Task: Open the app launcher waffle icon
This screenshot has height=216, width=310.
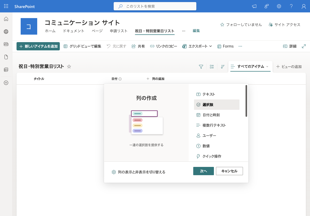Action: tap(6, 6)
